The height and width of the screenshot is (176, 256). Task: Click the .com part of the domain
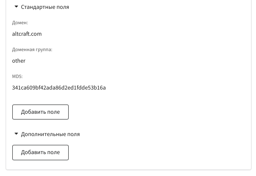click(36, 34)
